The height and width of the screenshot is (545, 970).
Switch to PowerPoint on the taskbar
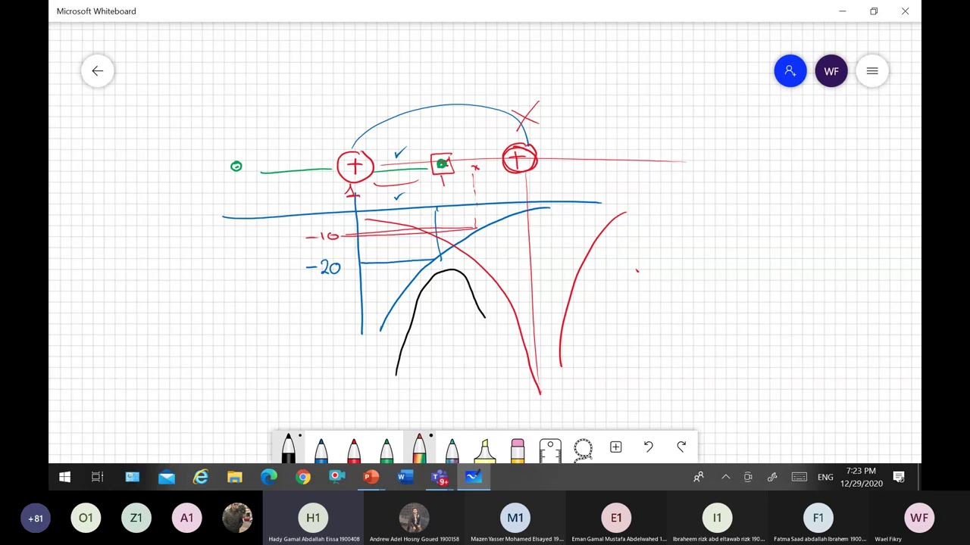pyautogui.click(x=371, y=477)
